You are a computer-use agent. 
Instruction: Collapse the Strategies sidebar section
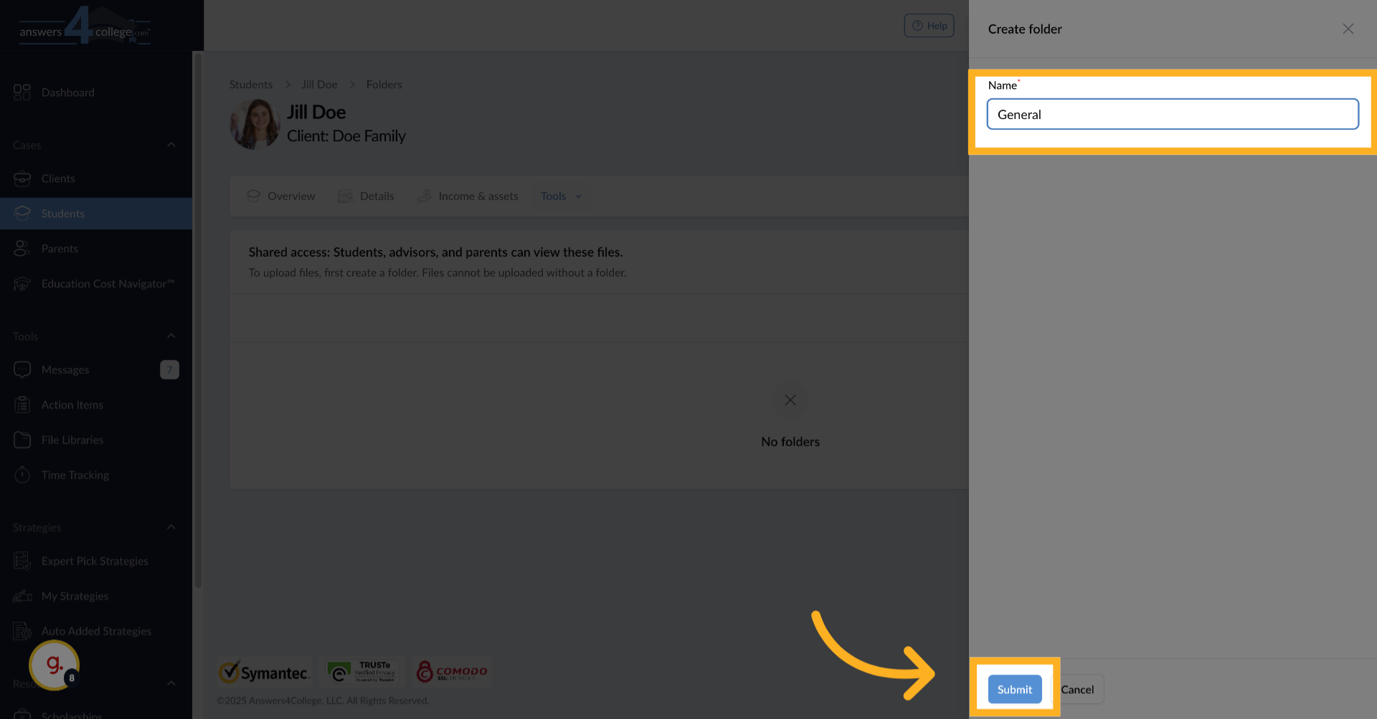(171, 528)
